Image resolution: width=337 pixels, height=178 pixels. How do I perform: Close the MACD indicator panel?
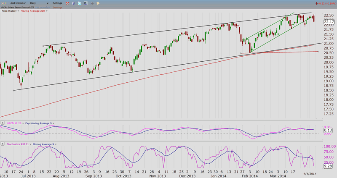pos(3,123)
